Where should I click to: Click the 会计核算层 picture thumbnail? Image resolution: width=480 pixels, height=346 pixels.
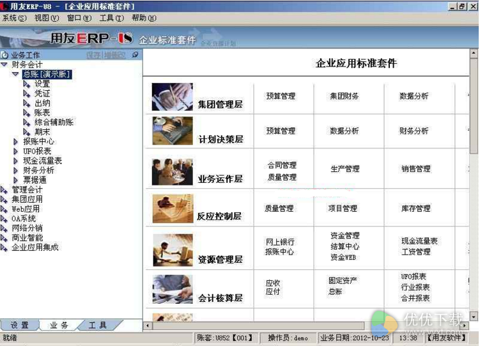click(173, 289)
